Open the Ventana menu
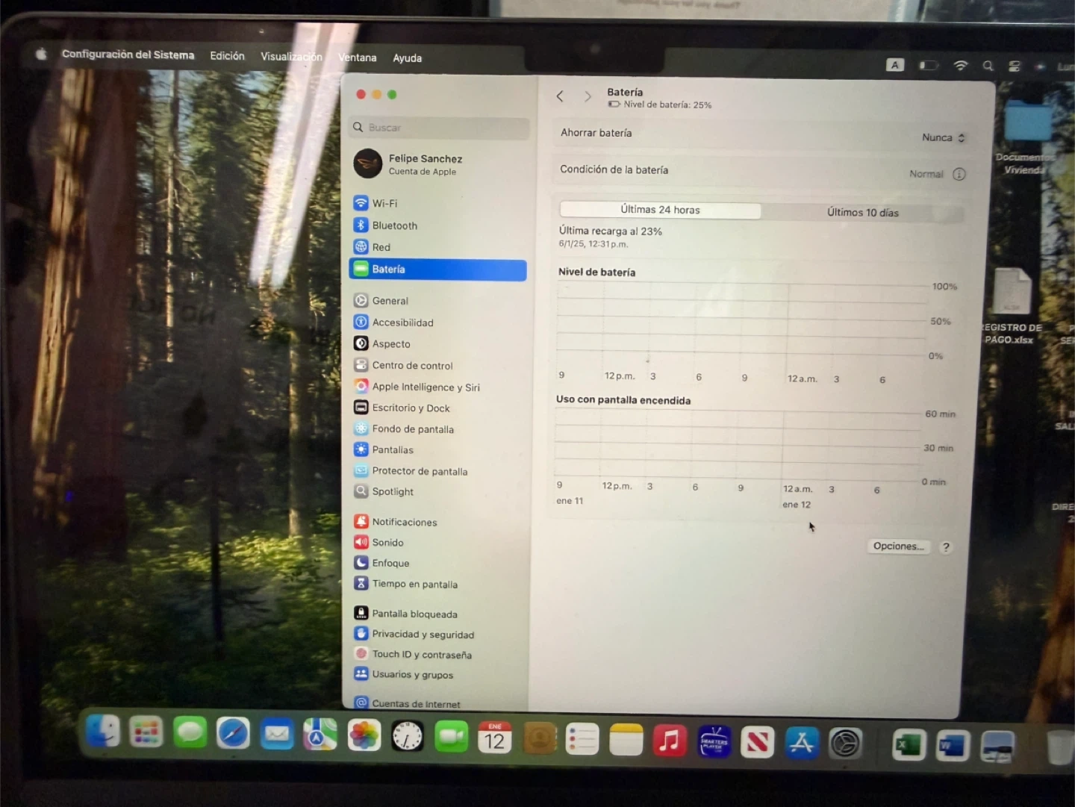 point(357,57)
